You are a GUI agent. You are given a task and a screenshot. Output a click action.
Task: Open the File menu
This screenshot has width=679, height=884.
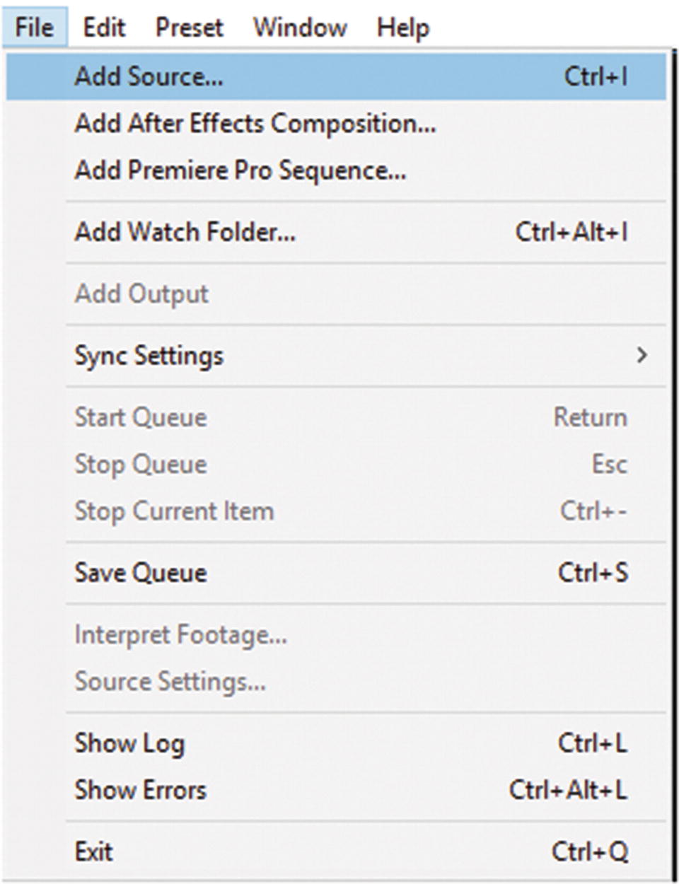[34, 28]
